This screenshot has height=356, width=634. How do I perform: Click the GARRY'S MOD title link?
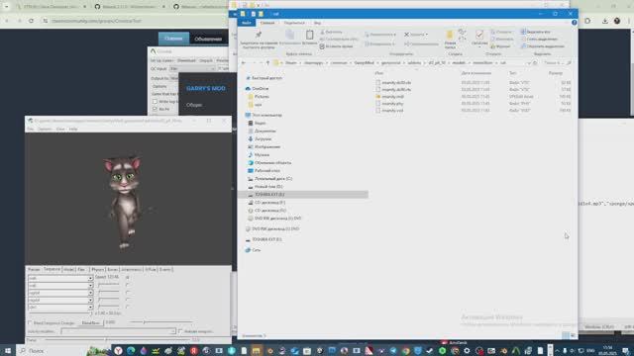[206, 88]
